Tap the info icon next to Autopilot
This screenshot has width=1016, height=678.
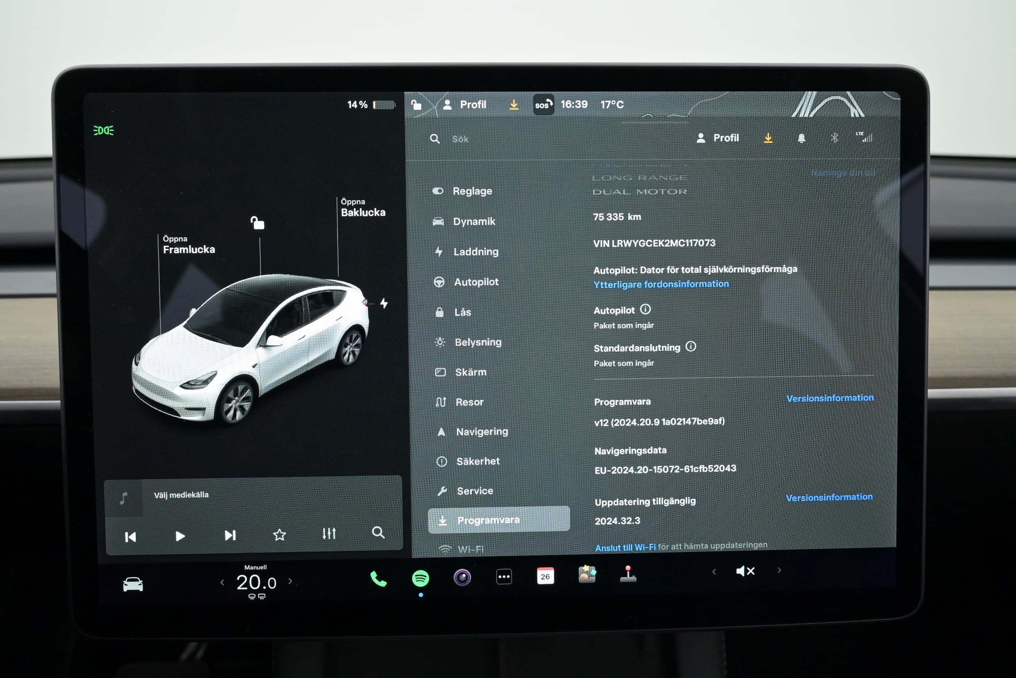click(645, 309)
